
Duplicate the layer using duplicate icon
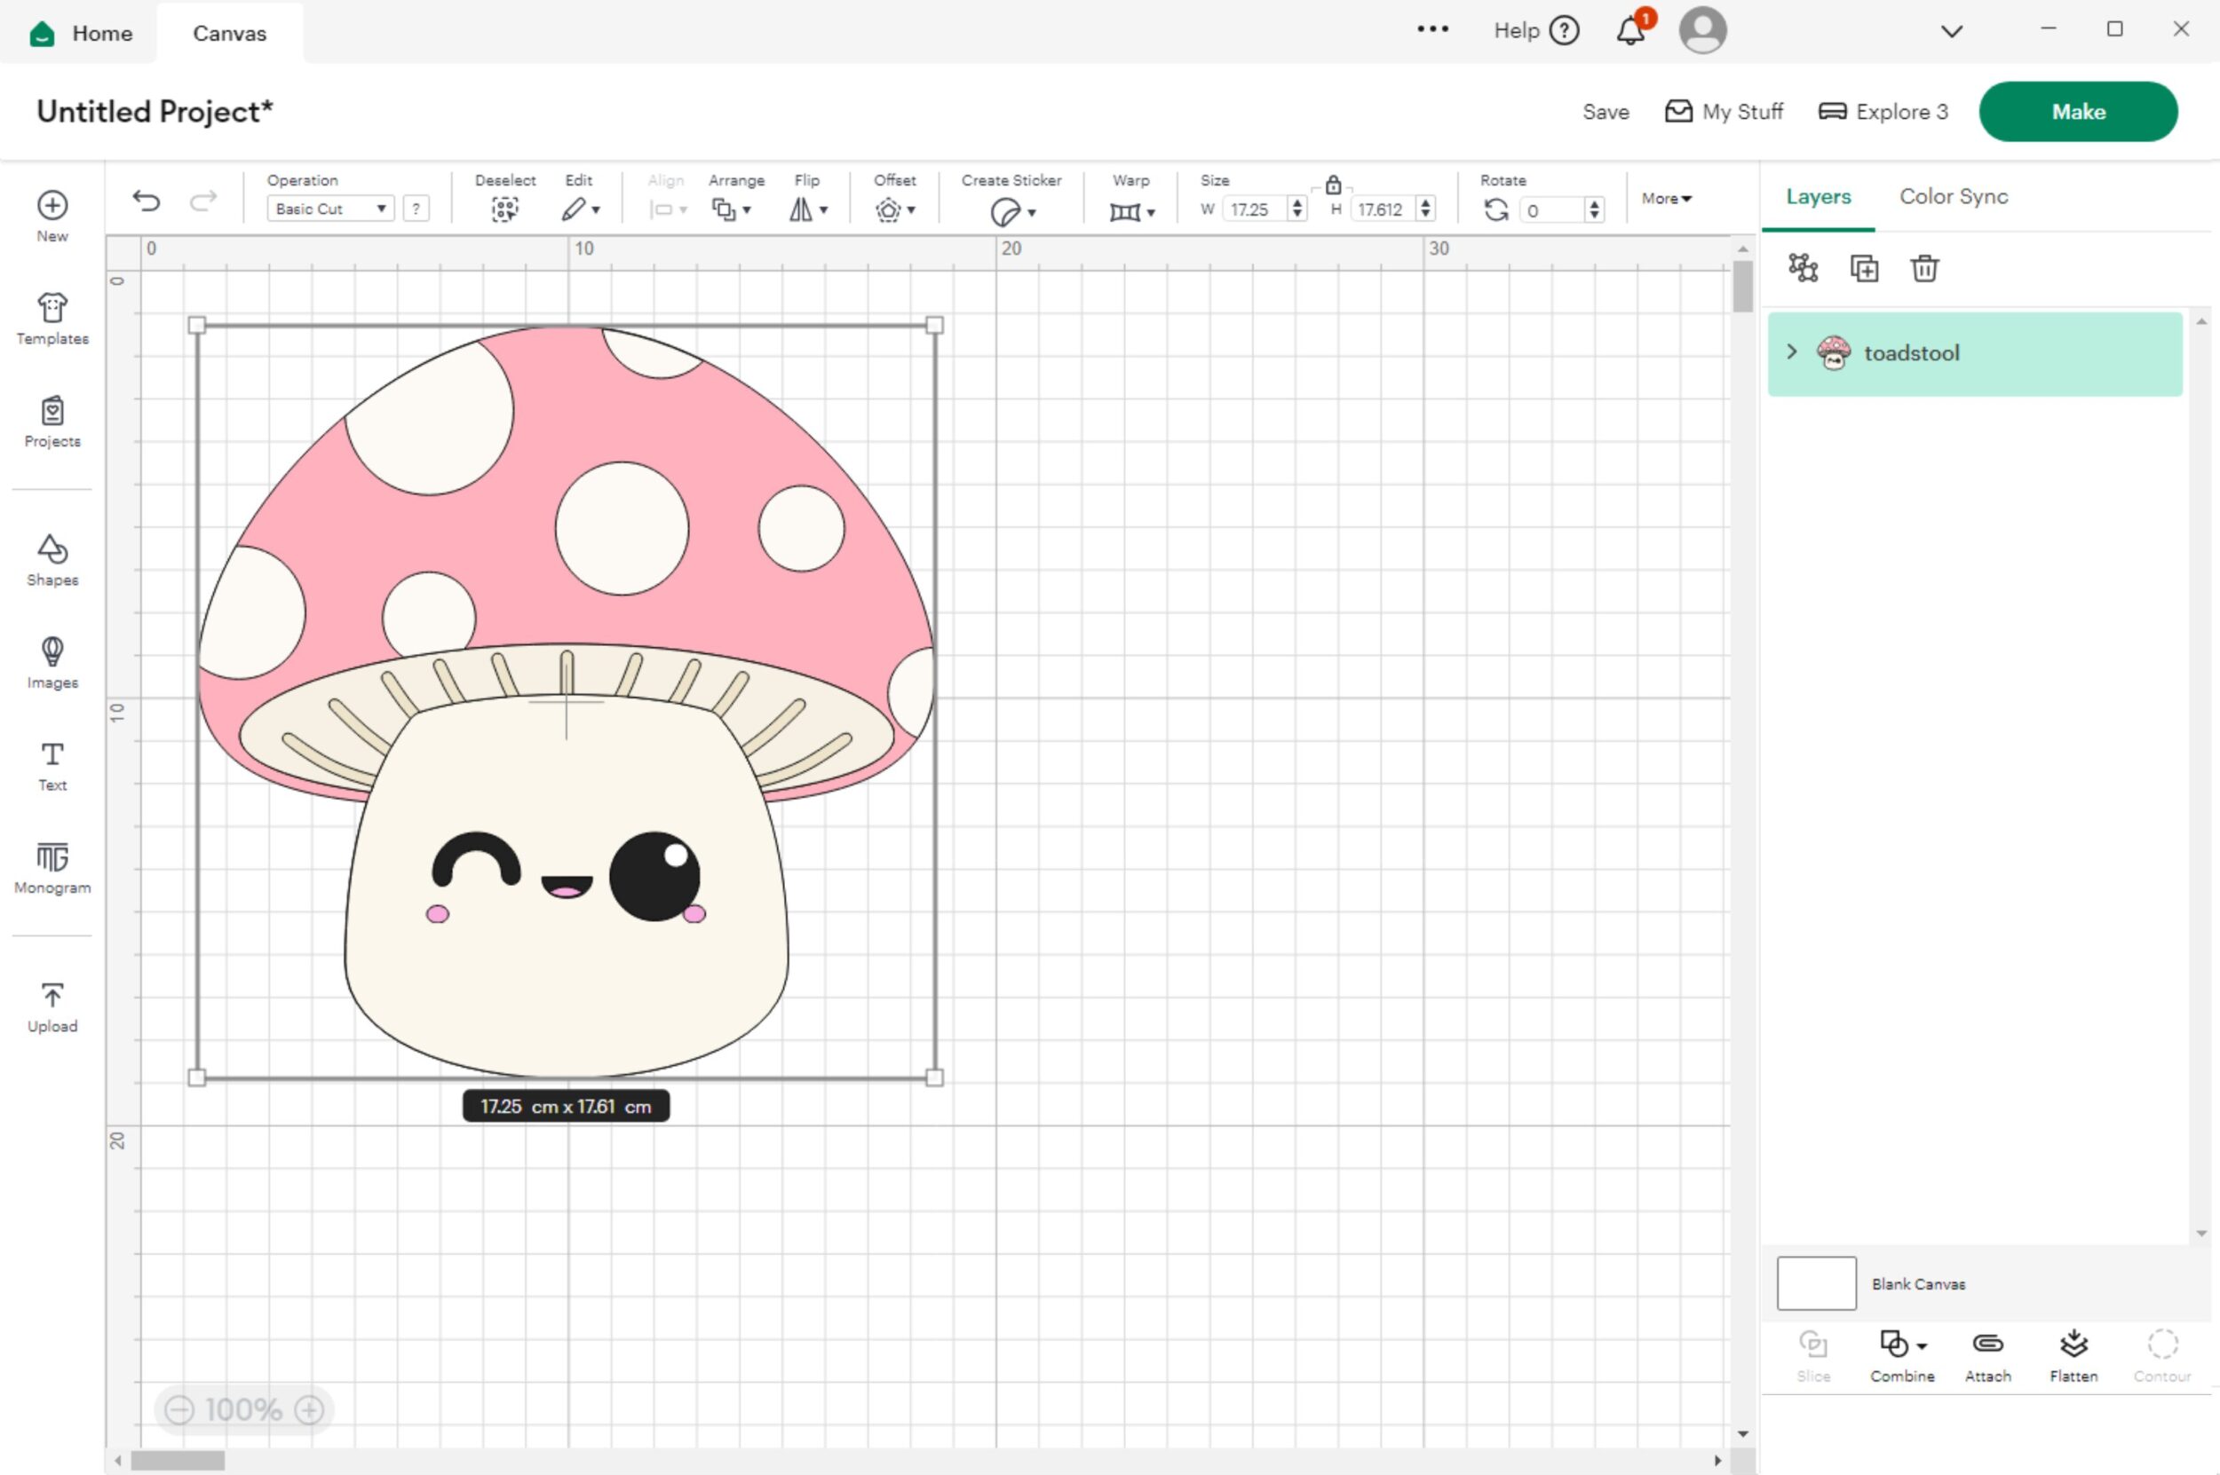point(1863,268)
